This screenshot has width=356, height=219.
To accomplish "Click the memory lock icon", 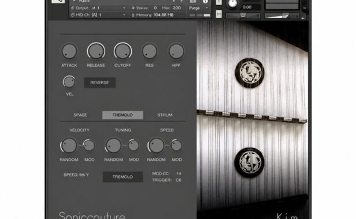I will point(133,15).
